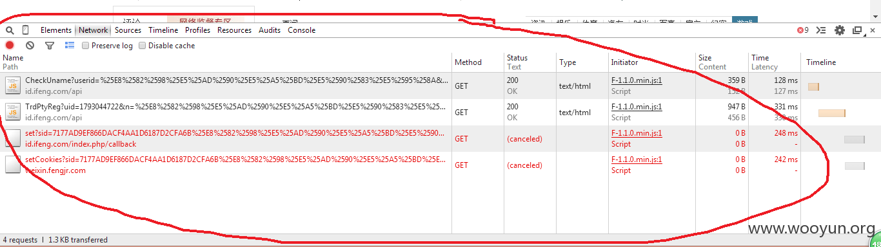Select the canceled set?sid request name
881x247 pixels.
[236, 133]
